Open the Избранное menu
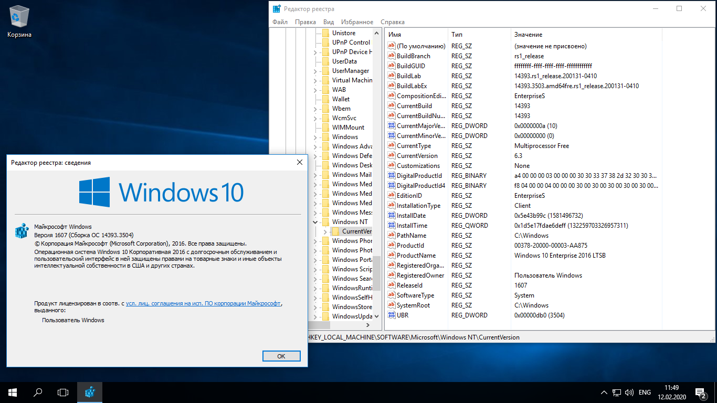Screen dimensions: 717x403 click(x=357, y=22)
